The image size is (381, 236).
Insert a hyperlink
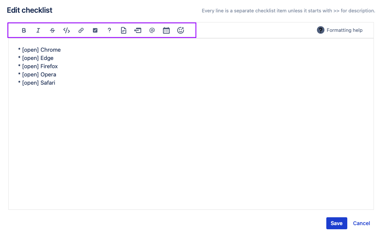coord(81,30)
